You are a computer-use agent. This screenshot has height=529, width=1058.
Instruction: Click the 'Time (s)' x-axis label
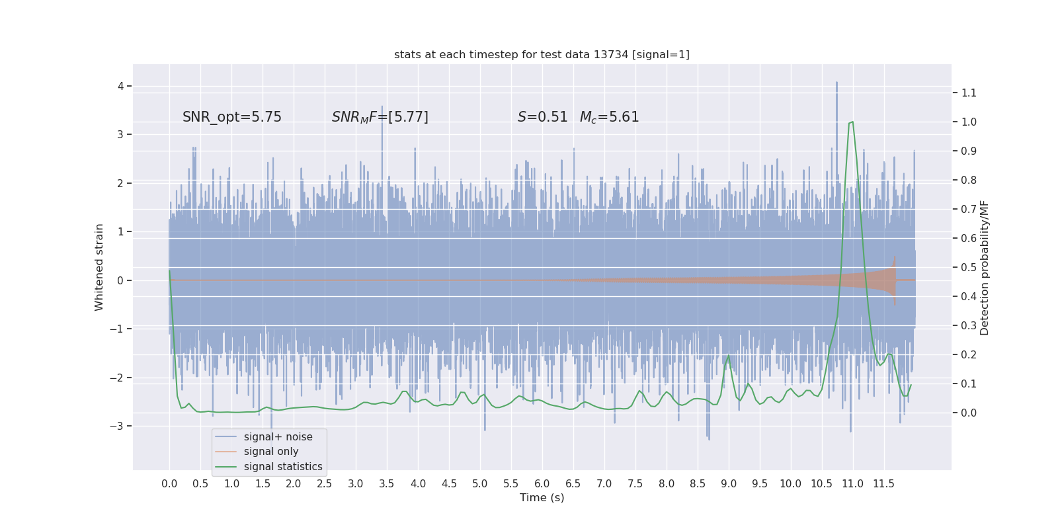(542, 497)
